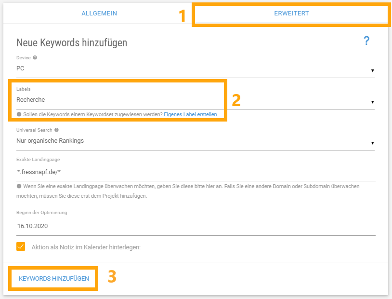Select the ERWEITERT tab
This screenshot has width=392, height=299.
pyautogui.click(x=291, y=14)
